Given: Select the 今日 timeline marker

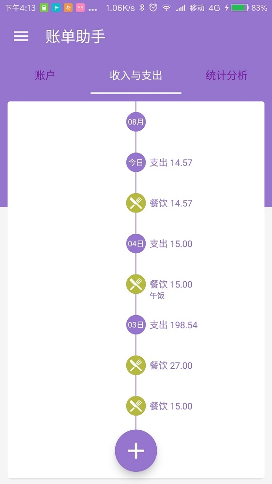Looking at the screenshot, I should point(136,162).
